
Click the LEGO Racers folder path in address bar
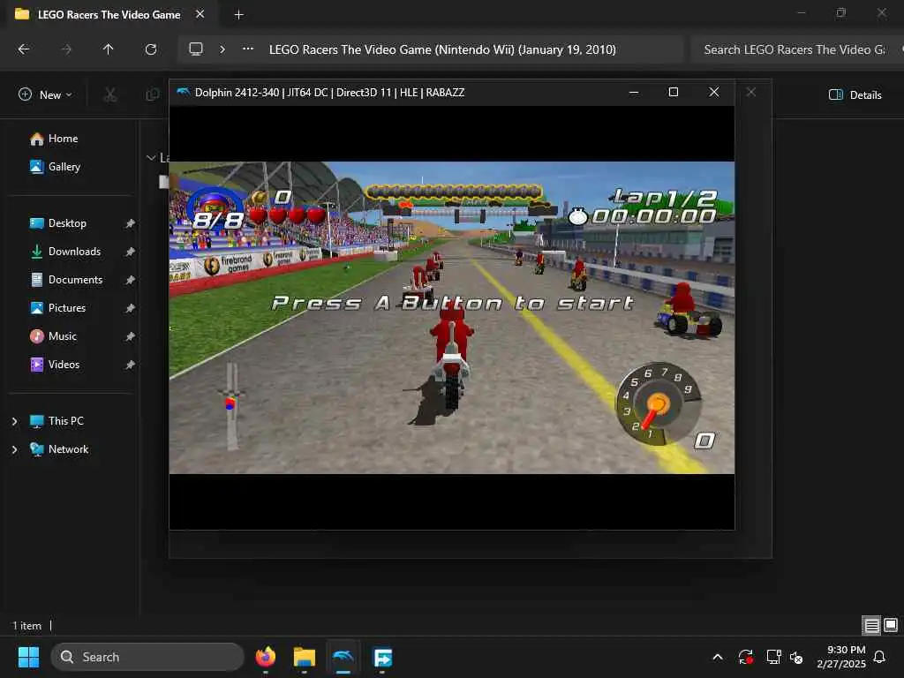point(442,49)
